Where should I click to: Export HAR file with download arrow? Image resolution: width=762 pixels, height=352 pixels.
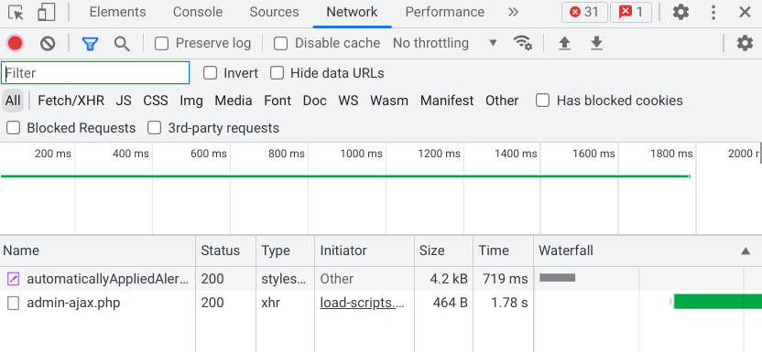coord(597,44)
